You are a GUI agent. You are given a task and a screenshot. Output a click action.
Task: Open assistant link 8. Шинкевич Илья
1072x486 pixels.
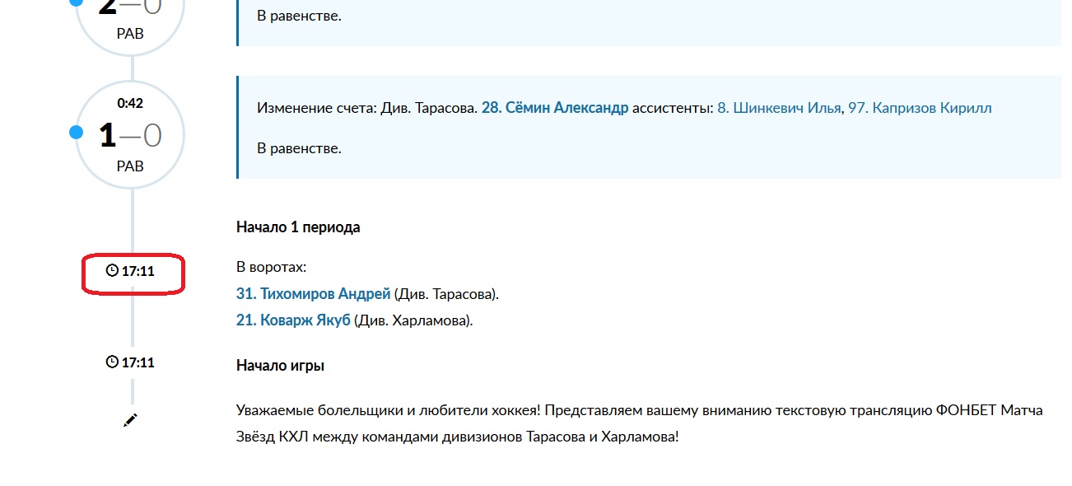[779, 108]
